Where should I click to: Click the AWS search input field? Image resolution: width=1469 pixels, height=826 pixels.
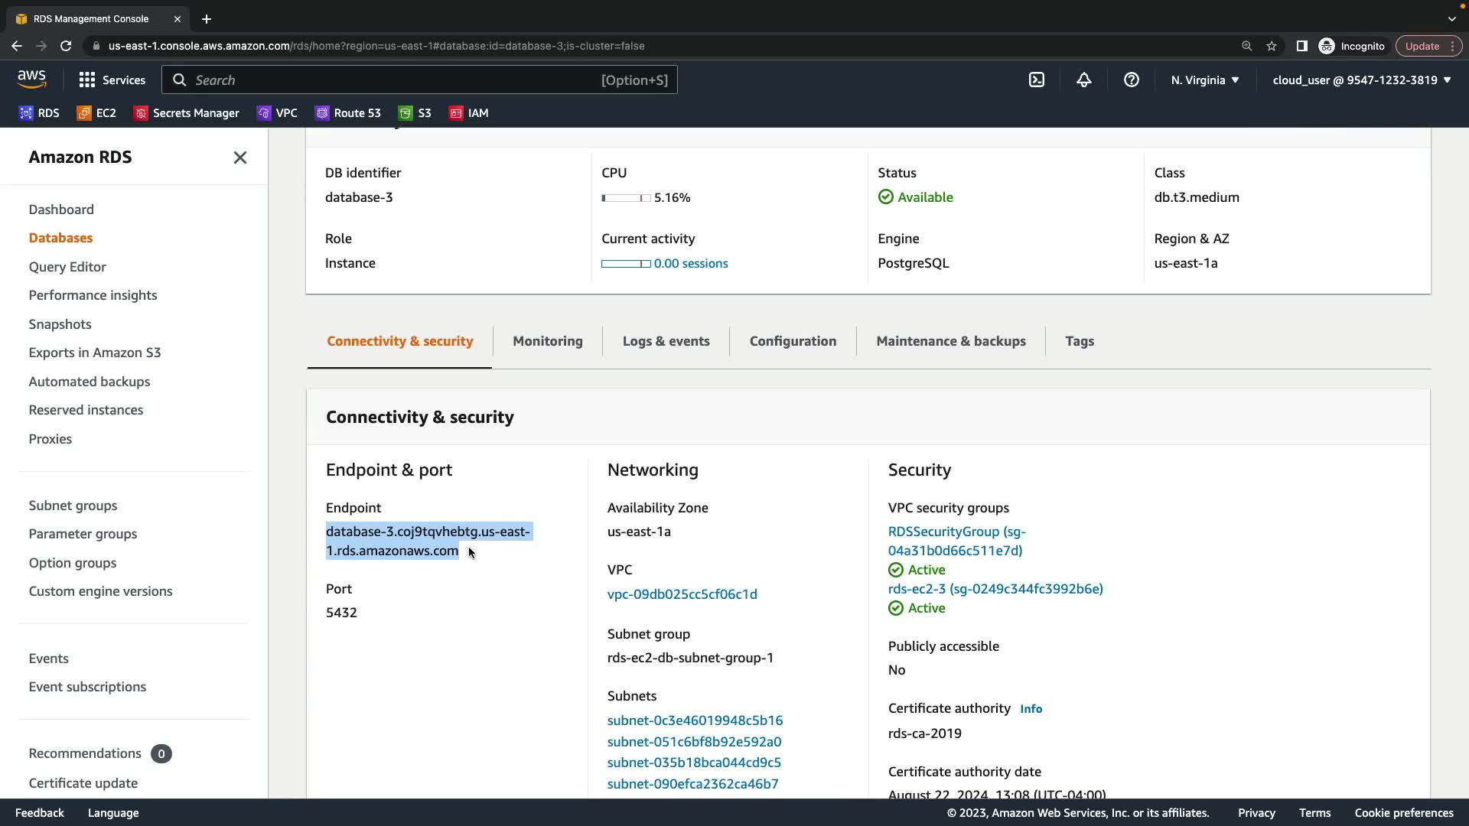pos(419,80)
